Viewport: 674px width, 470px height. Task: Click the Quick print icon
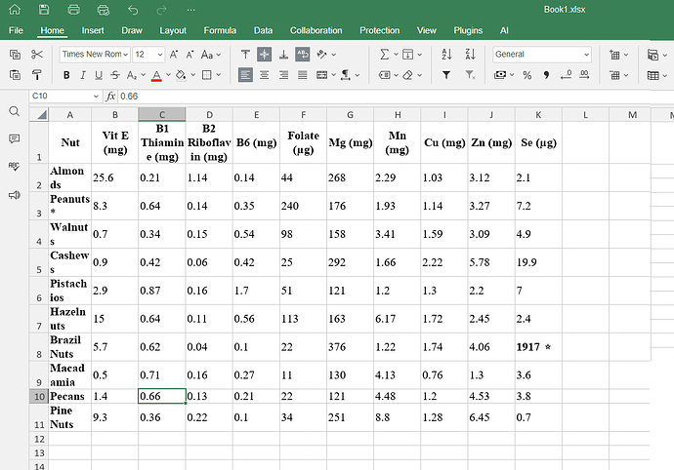[104, 10]
